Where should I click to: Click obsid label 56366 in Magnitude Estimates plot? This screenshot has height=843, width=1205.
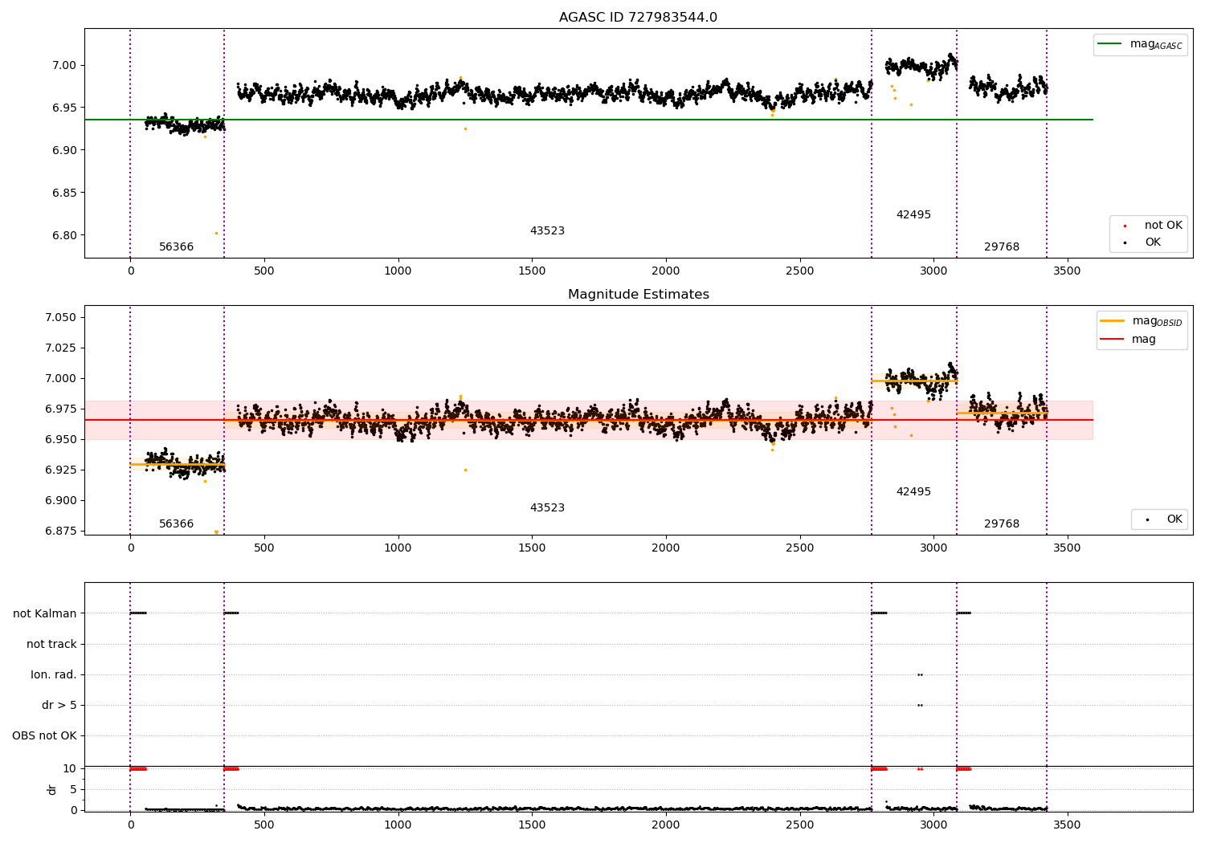(176, 524)
